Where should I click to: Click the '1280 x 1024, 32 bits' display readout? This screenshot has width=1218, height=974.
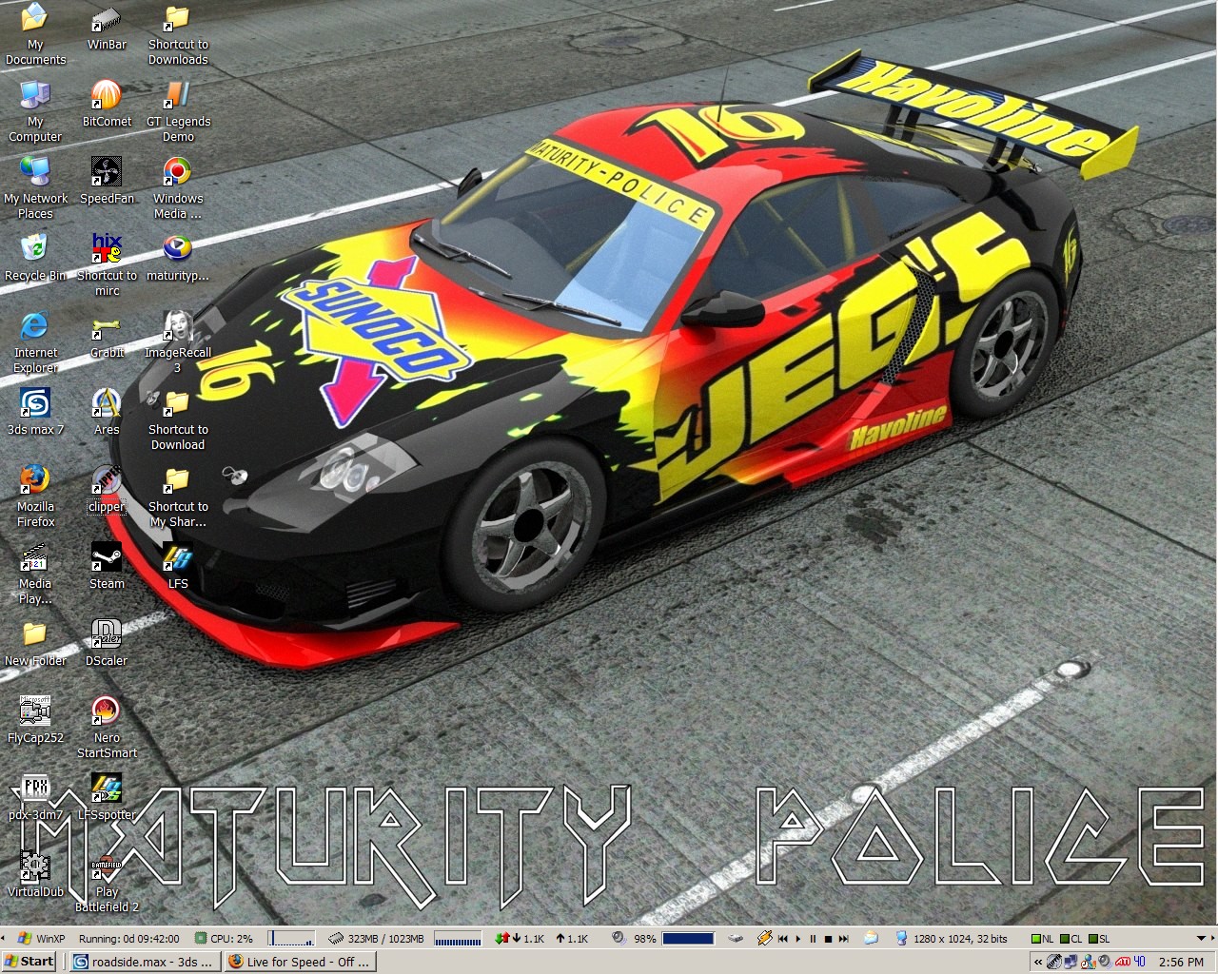coord(960,939)
